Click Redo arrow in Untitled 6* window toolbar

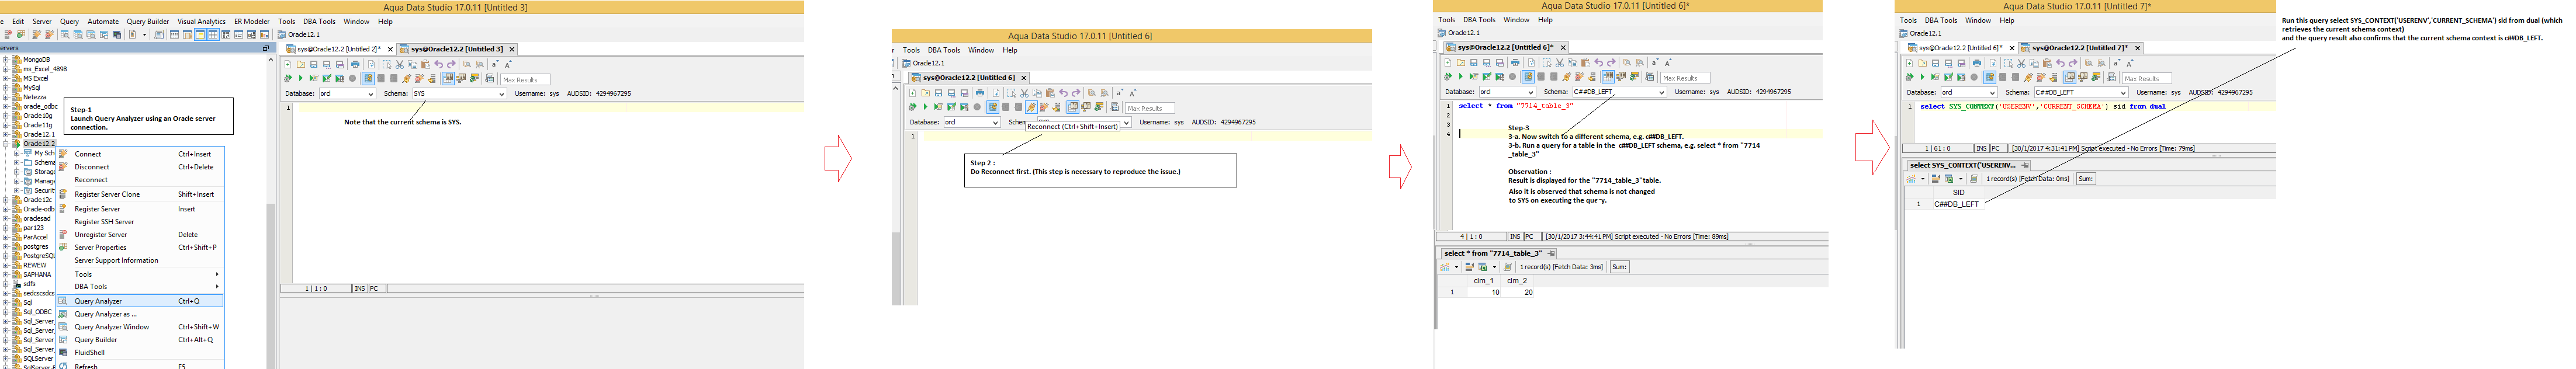[1612, 63]
